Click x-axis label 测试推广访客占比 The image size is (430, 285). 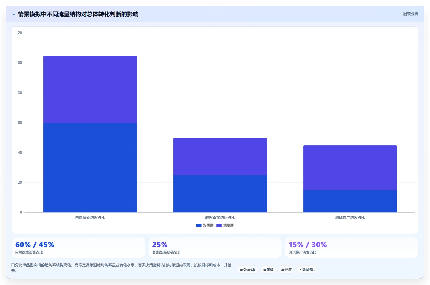point(350,218)
